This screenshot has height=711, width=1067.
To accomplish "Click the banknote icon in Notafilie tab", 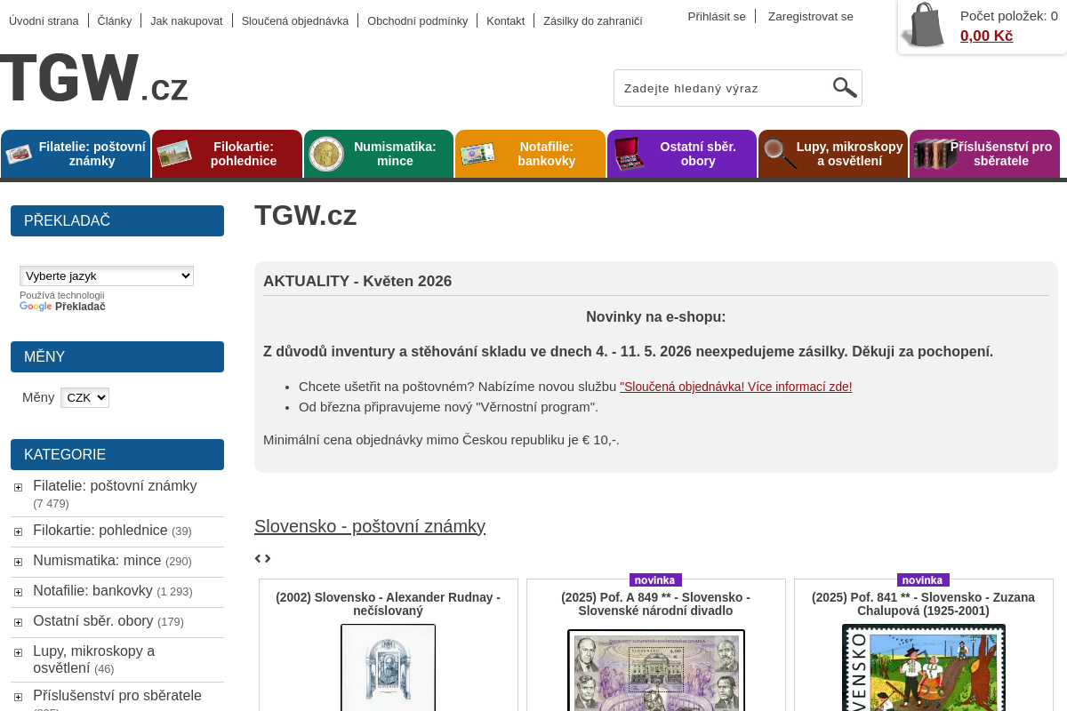I will tap(477, 154).
